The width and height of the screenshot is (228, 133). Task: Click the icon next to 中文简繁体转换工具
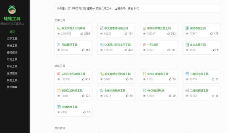click(102, 28)
